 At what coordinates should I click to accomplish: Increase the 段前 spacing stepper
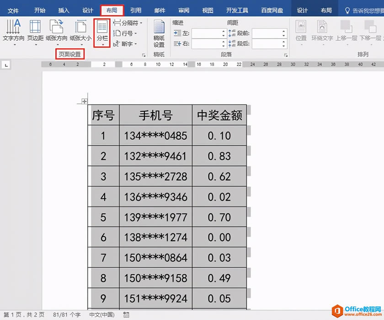[x=283, y=31]
